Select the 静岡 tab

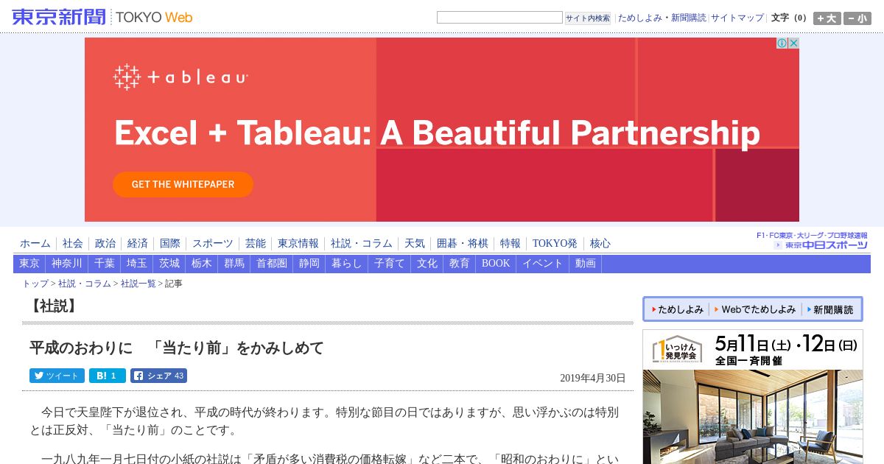pyautogui.click(x=309, y=264)
